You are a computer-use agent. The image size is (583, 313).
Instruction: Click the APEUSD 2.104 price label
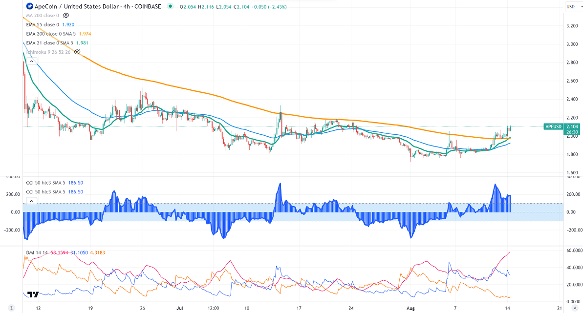coord(561,129)
